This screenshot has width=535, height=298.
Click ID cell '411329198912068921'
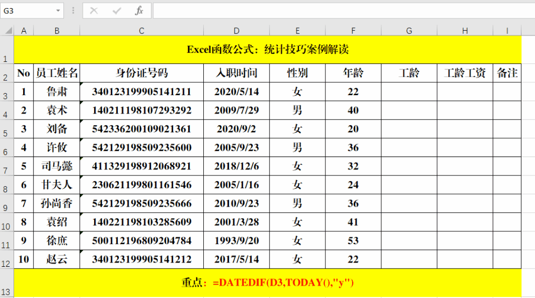point(141,166)
